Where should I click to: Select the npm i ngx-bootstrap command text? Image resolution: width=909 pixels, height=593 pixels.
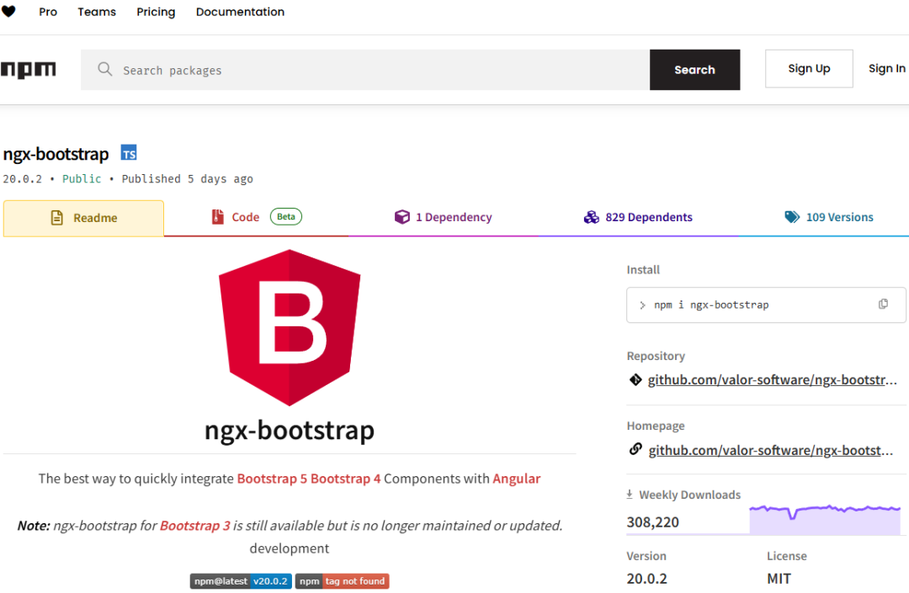coord(711,304)
